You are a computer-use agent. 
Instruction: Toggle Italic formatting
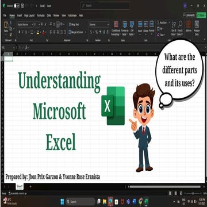coord(23,32)
